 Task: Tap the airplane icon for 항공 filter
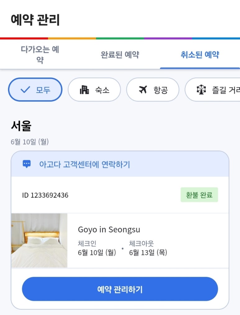coord(143,90)
